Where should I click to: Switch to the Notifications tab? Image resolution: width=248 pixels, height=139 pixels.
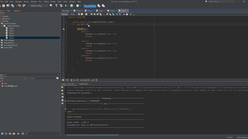coord(84,84)
